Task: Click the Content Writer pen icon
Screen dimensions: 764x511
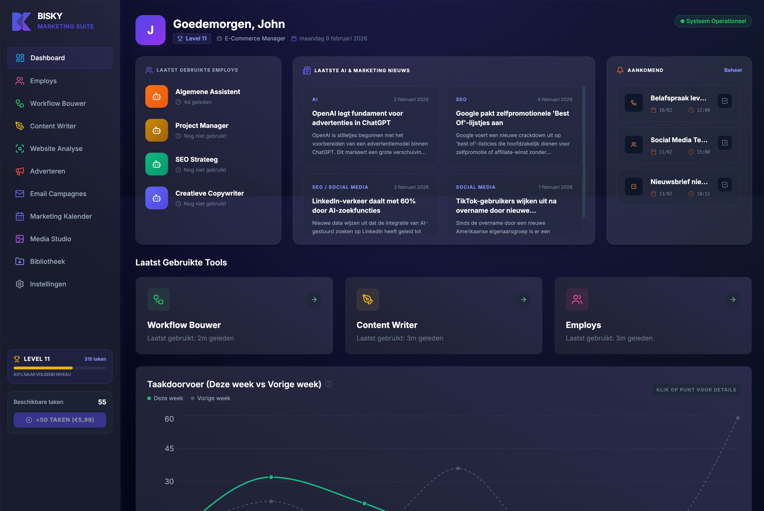Action: click(x=367, y=299)
